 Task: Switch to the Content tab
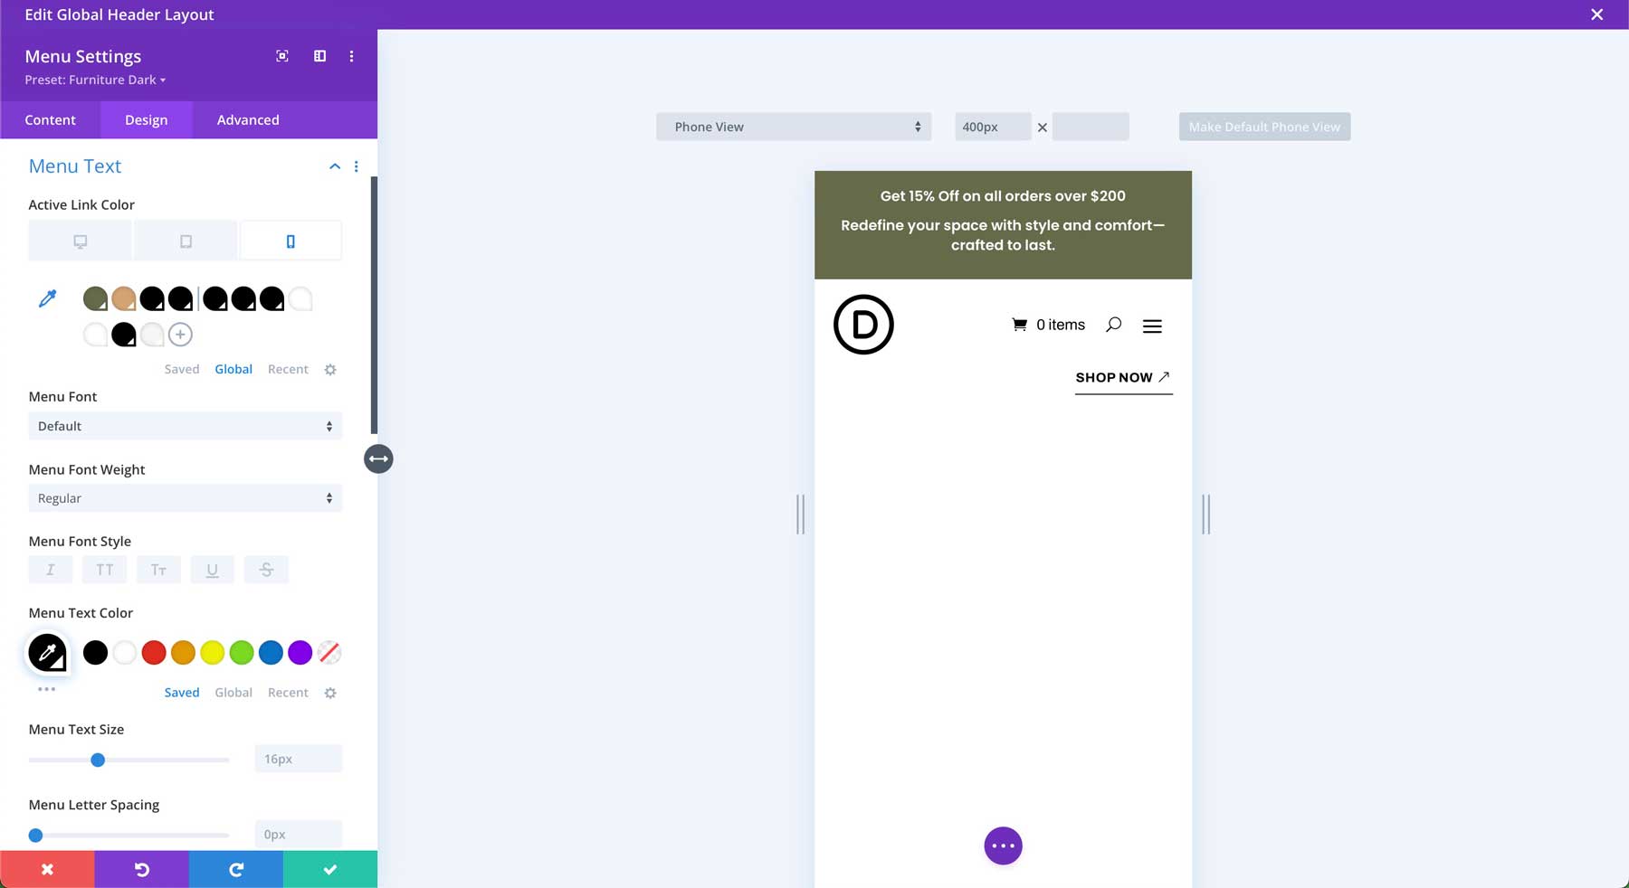click(50, 119)
